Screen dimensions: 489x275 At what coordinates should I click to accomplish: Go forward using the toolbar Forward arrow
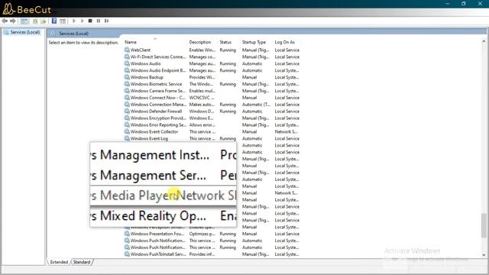[x=13, y=21]
